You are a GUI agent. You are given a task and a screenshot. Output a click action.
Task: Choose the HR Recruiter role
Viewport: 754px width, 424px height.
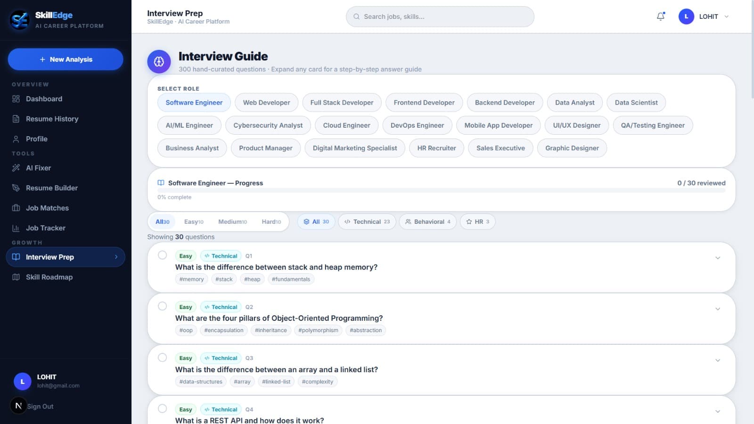(x=436, y=148)
